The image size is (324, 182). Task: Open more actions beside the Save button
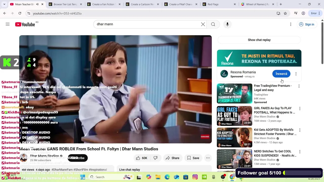tap(208, 158)
